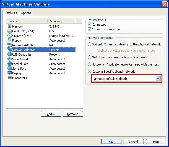Click the Parallel Port icon
The height and width of the screenshot is (147, 169).
click(10, 64)
